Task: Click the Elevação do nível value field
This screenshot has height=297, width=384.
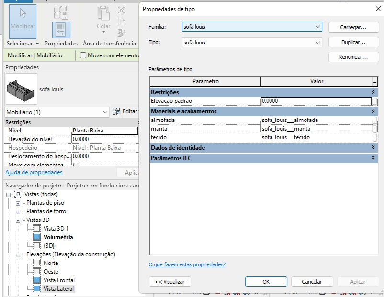Action: point(105,139)
